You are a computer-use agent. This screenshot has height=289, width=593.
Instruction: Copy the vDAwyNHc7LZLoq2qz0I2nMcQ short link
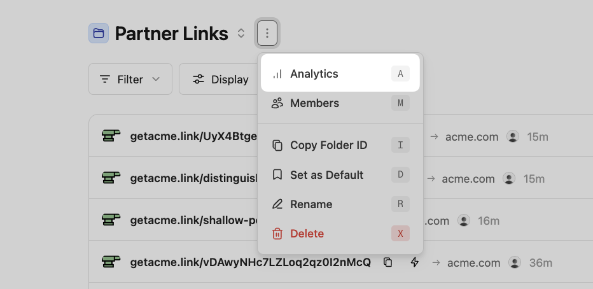point(387,262)
